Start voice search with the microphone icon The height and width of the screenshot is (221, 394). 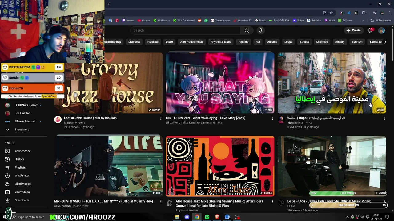(x=261, y=30)
